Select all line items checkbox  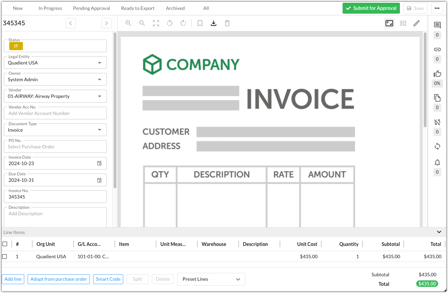5,244
